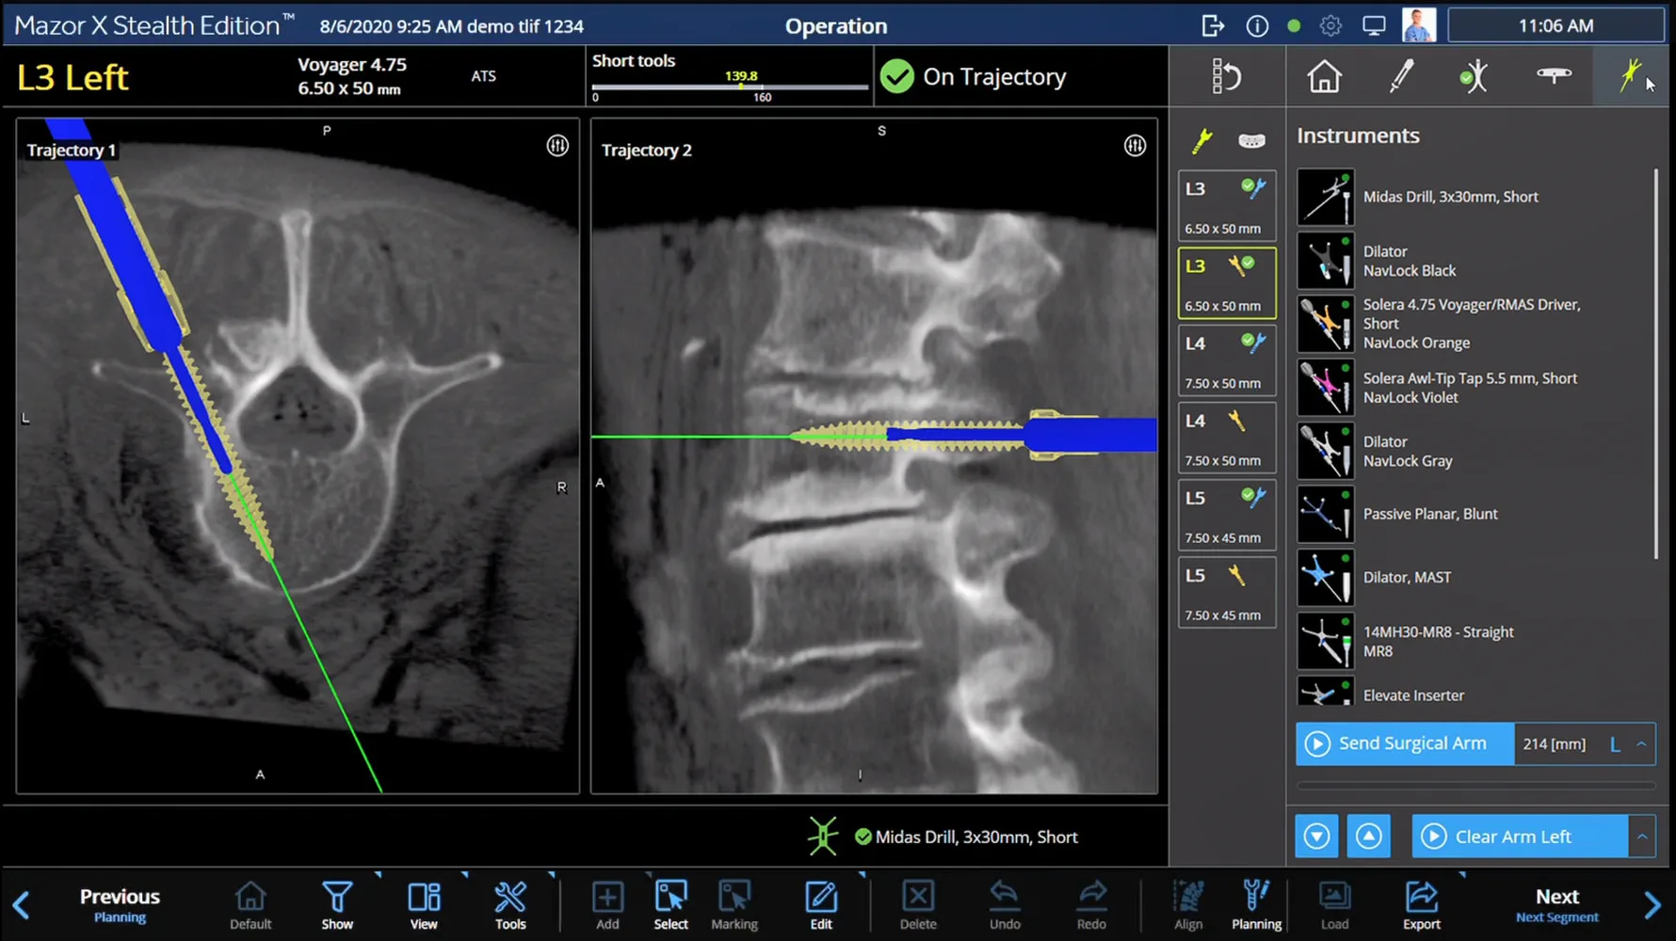
Task: Expand Clear Arm Left options arrow
Action: click(1642, 837)
